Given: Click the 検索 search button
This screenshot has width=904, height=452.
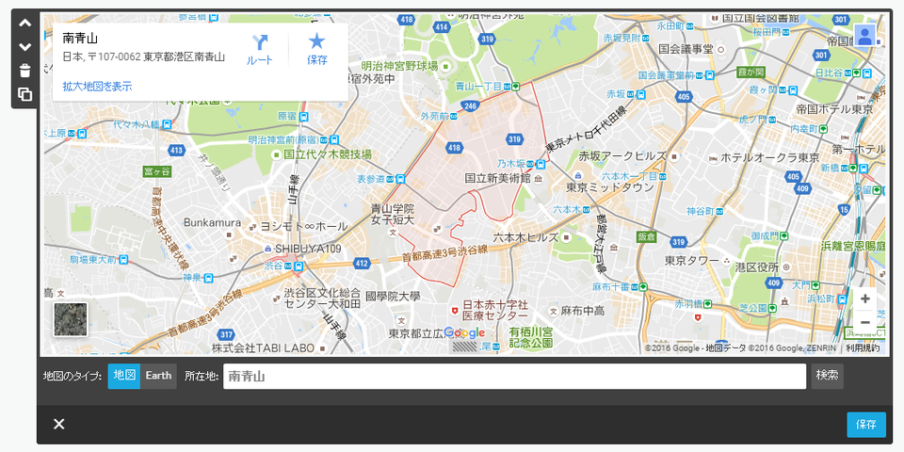Looking at the screenshot, I should [x=827, y=376].
